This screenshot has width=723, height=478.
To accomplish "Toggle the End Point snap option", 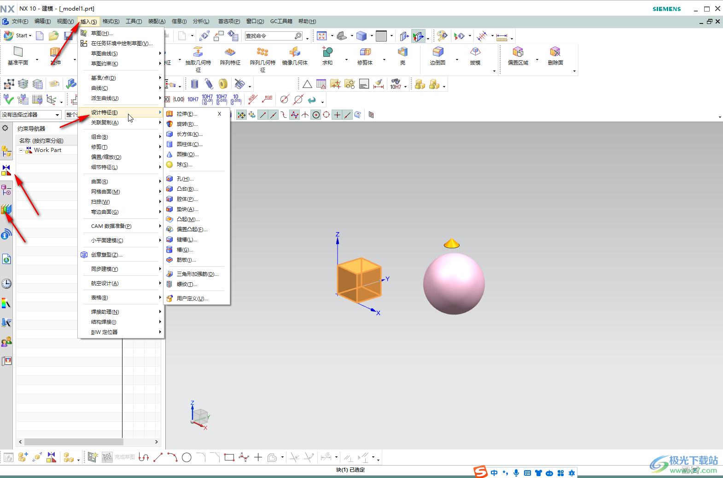I will coord(263,115).
